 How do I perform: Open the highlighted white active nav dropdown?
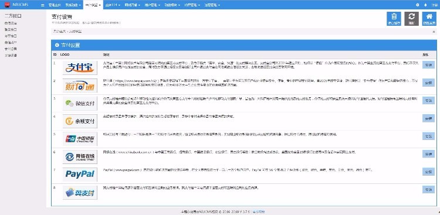93,5
